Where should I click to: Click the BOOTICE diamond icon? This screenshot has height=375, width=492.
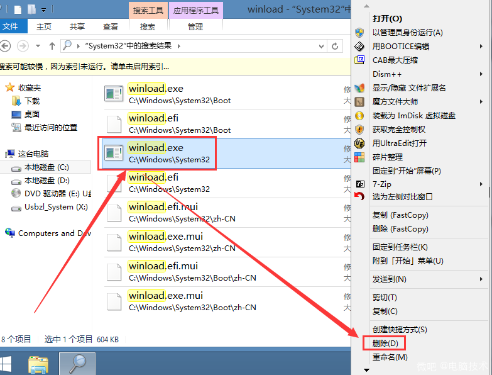click(359, 46)
